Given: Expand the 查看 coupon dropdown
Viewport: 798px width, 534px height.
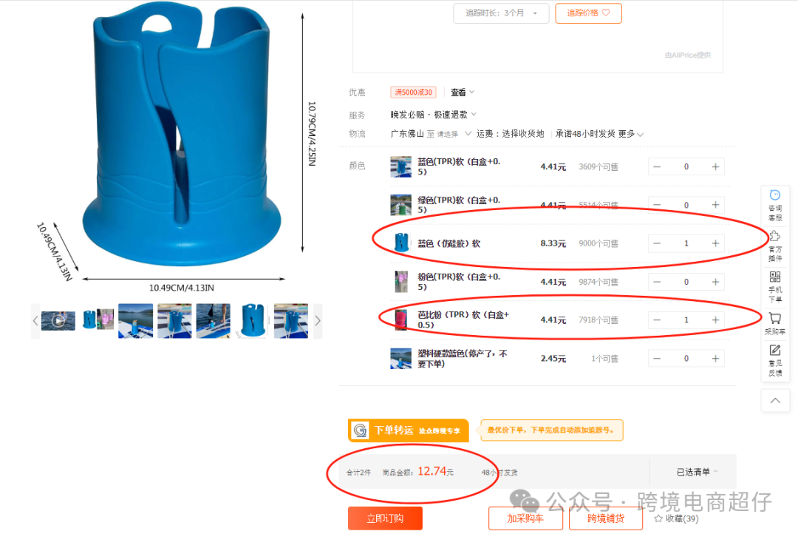Looking at the screenshot, I should click(x=462, y=92).
